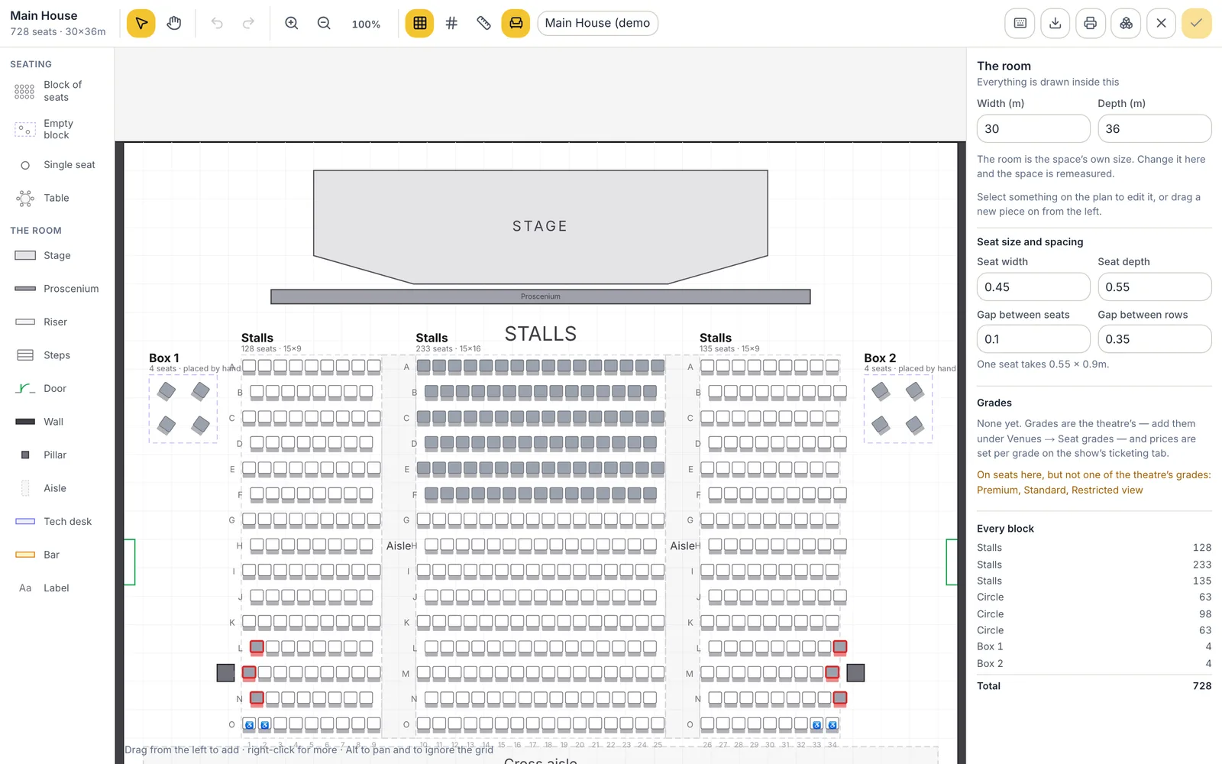This screenshot has width=1222, height=764.
Task: Edit the room Width field
Action: (1033, 128)
